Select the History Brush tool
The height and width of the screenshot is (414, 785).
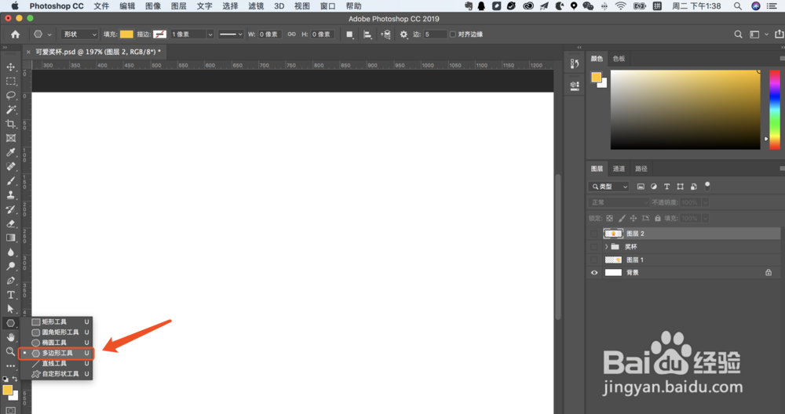tap(10, 209)
